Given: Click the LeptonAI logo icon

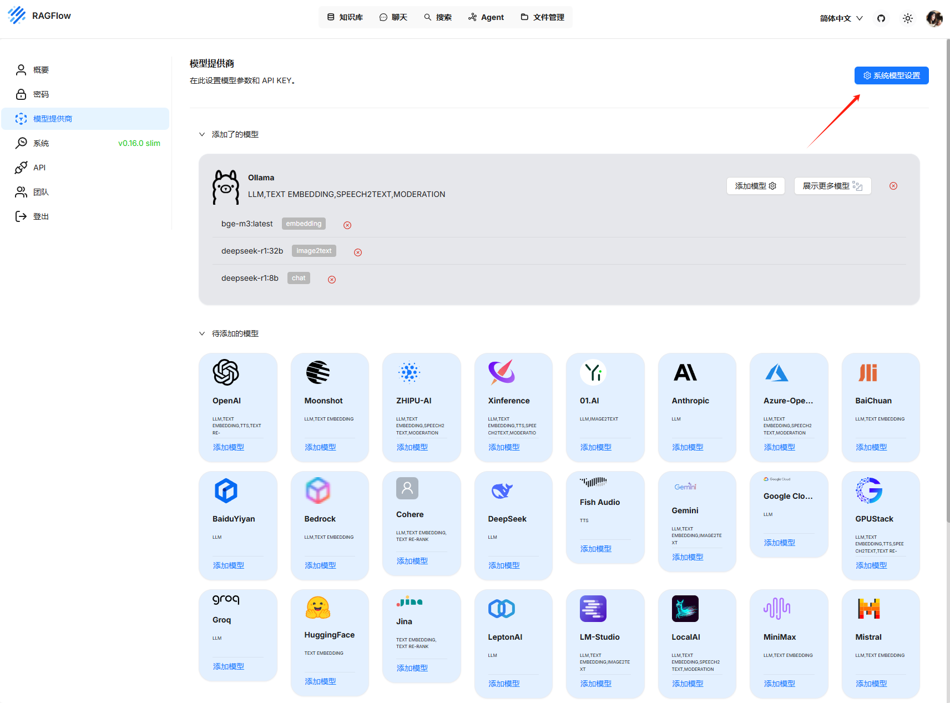Looking at the screenshot, I should (x=502, y=609).
